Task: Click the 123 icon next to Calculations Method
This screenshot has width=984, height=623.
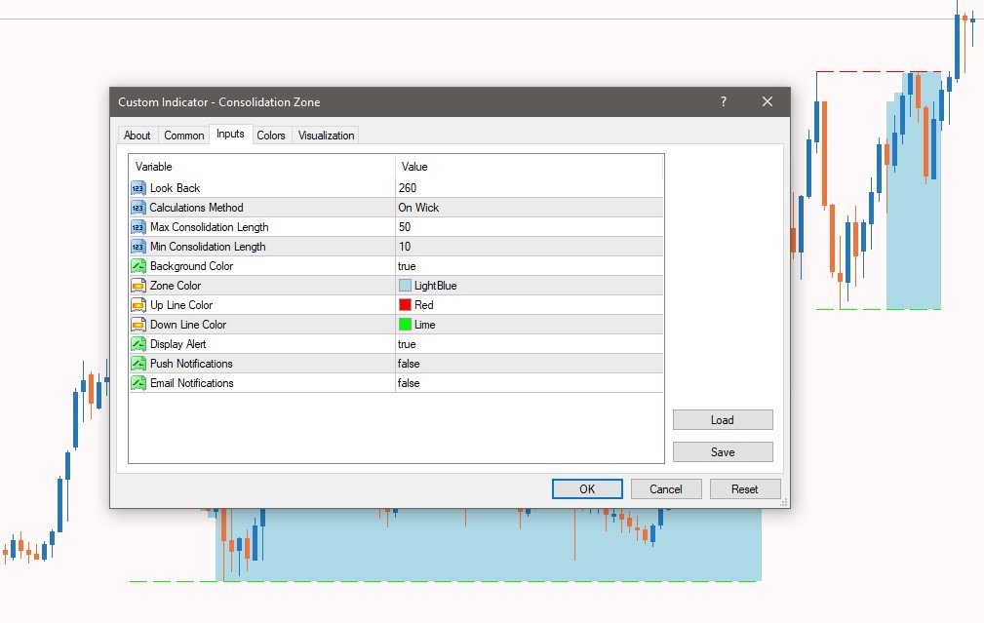Action: 137,207
